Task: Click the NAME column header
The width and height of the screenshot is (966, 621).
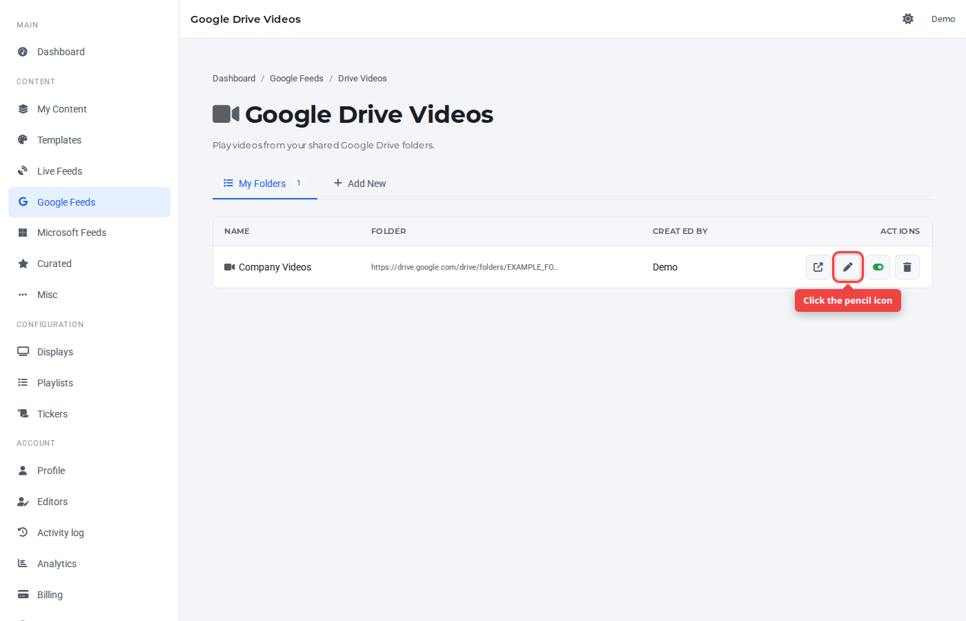Action: tap(237, 231)
